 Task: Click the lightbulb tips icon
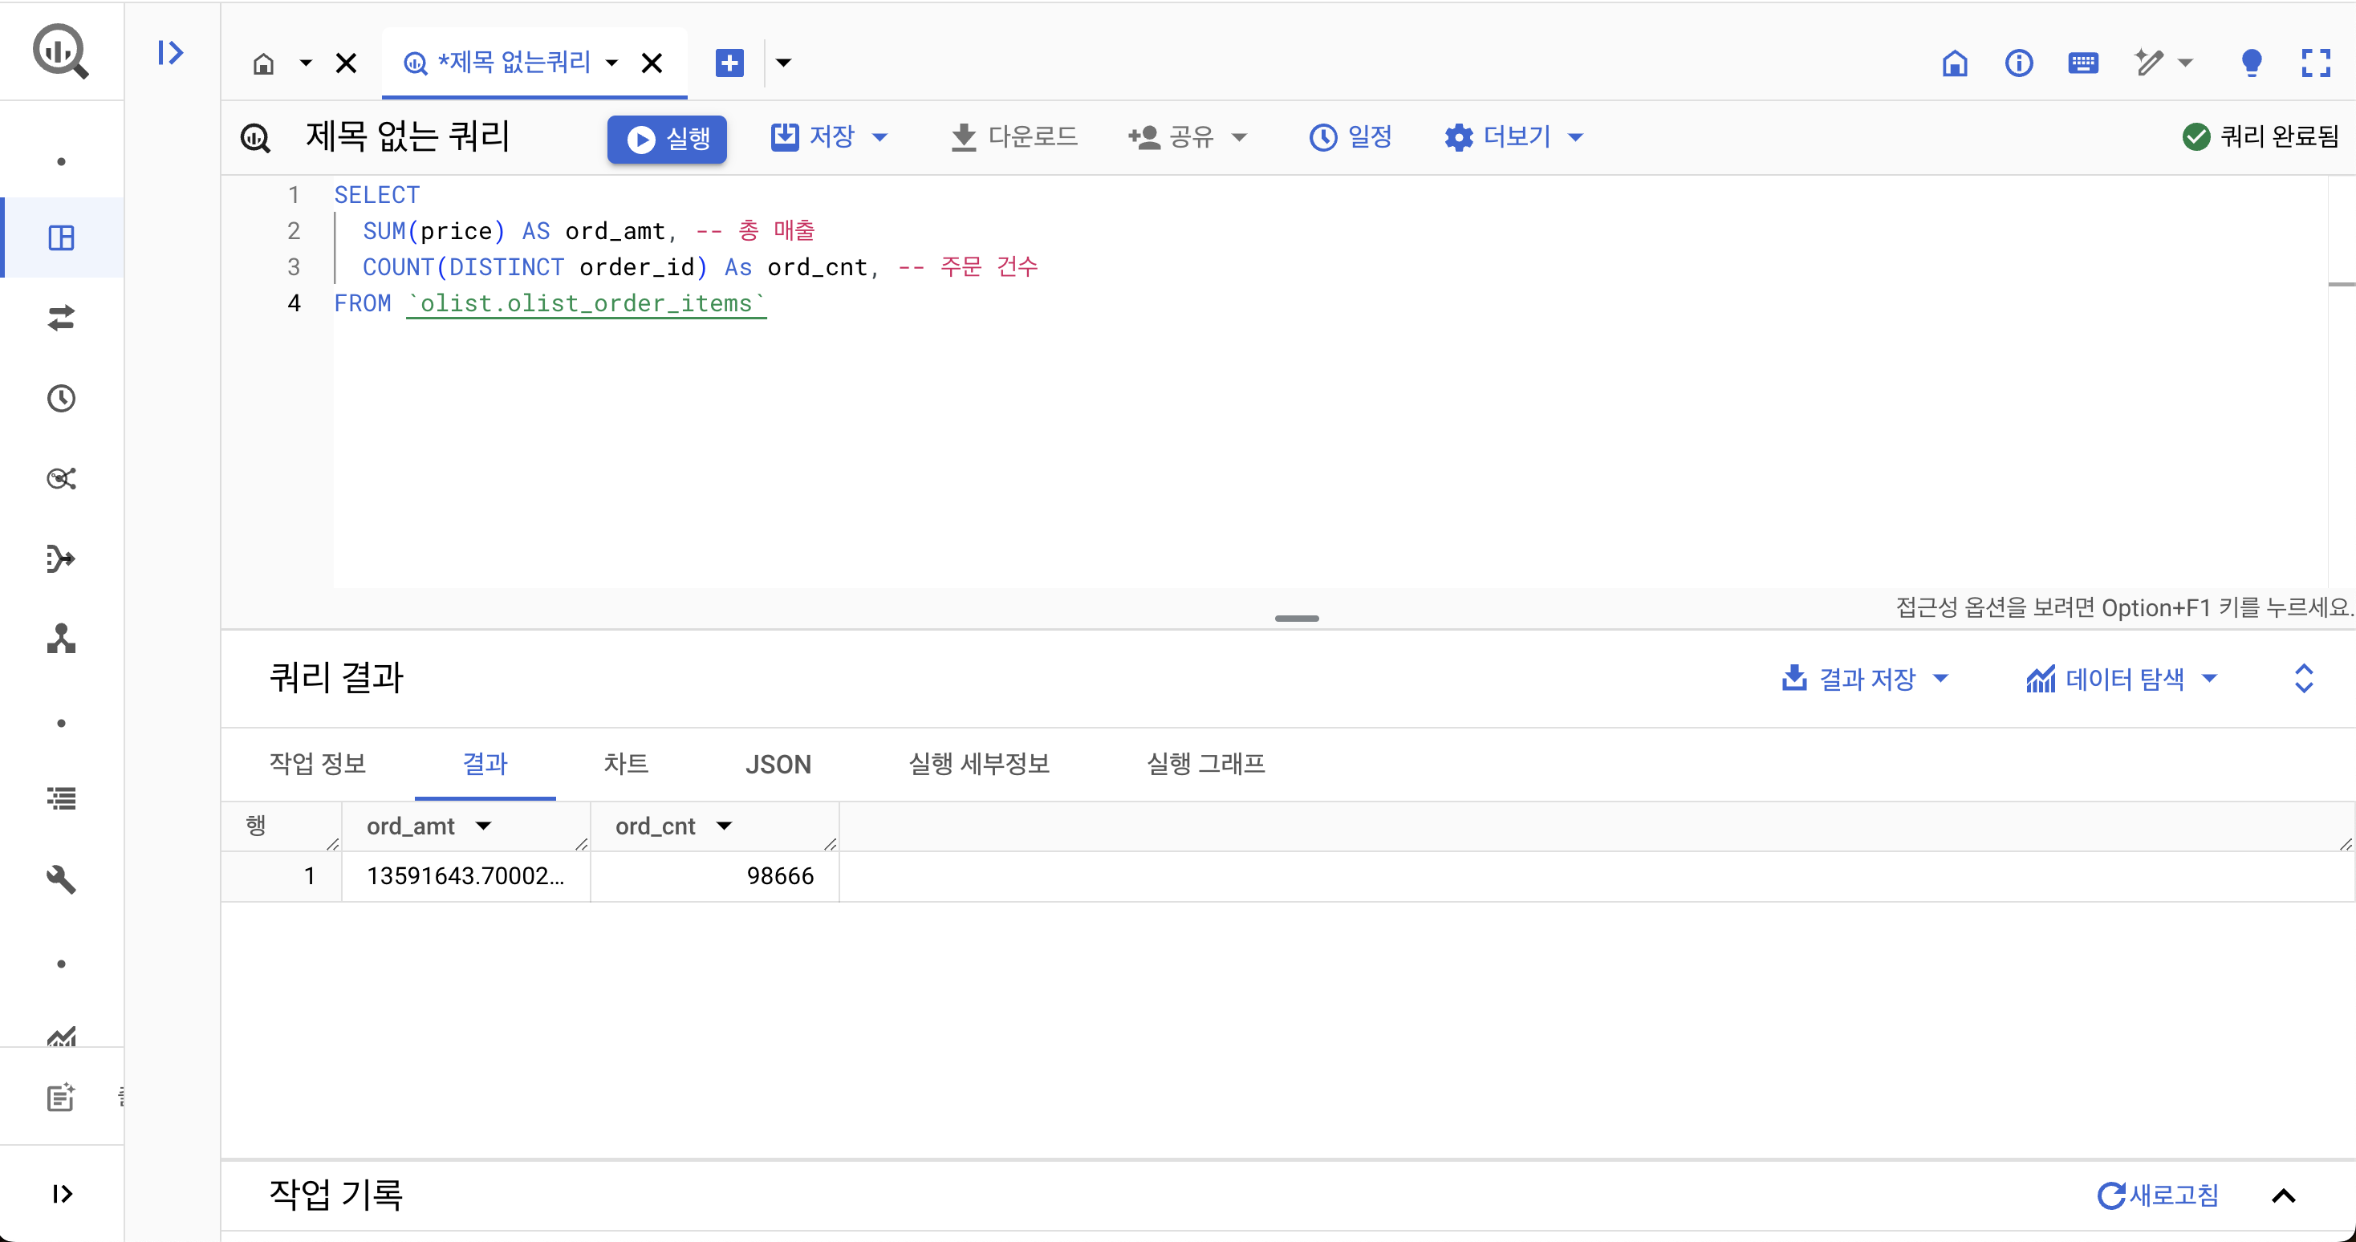tap(2251, 63)
